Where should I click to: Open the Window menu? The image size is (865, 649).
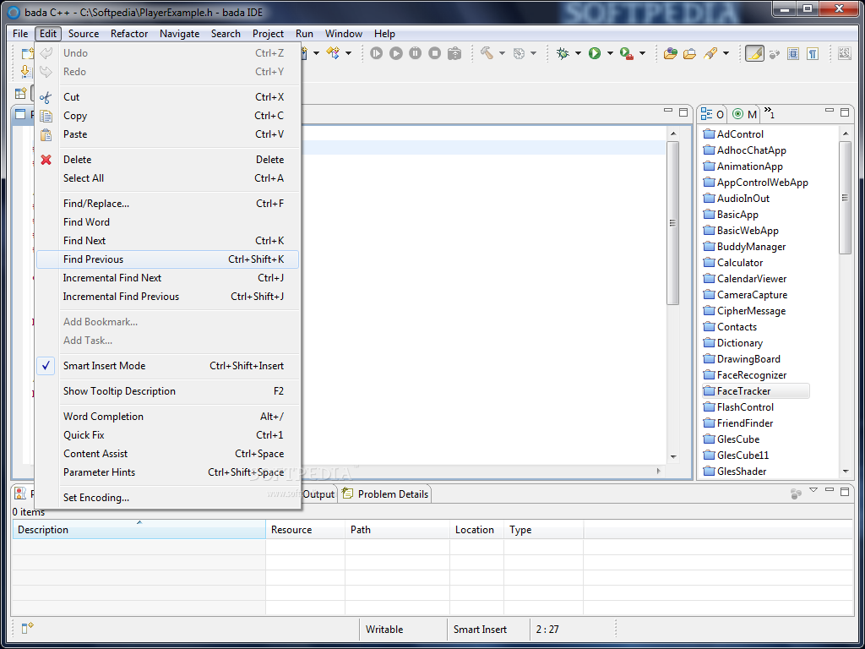[343, 34]
